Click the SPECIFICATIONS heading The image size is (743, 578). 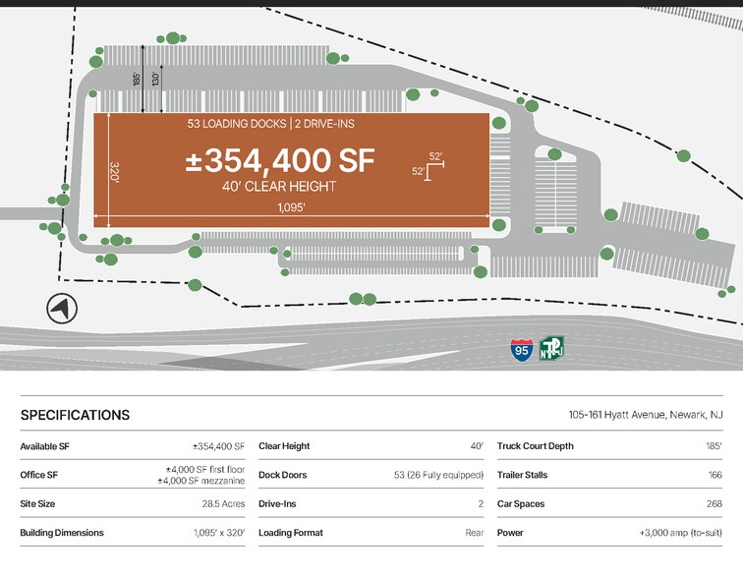point(75,415)
